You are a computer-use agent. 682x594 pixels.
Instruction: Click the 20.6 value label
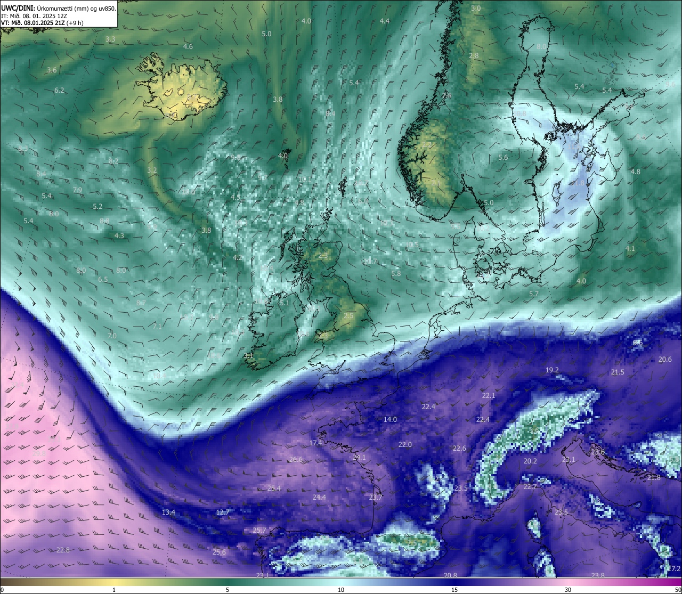coord(665,359)
